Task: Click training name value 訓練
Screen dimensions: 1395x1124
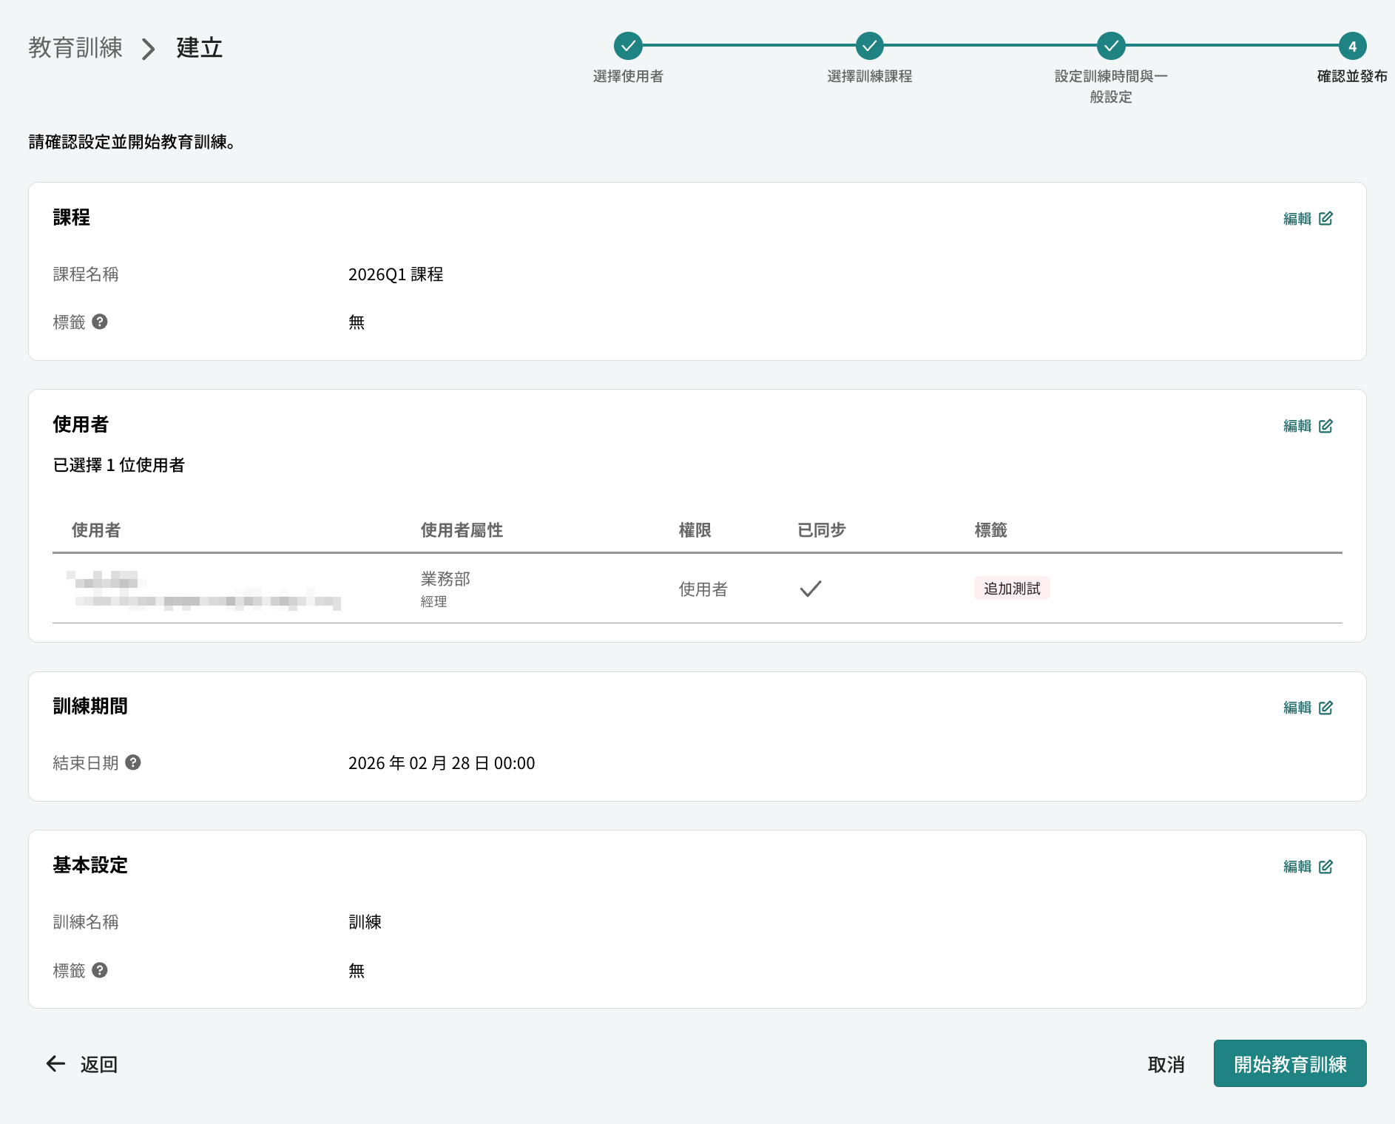Action: pos(365,922)
